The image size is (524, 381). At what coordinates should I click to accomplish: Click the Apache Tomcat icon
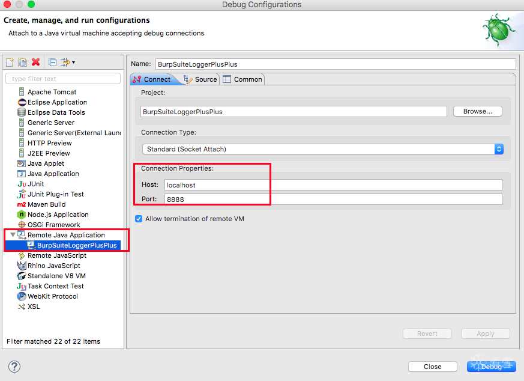[22, 92]
